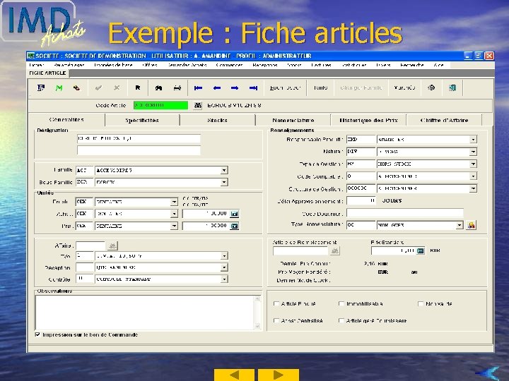
Task: Click the yellow back arrow below the window
Action: tap(234, 375)
